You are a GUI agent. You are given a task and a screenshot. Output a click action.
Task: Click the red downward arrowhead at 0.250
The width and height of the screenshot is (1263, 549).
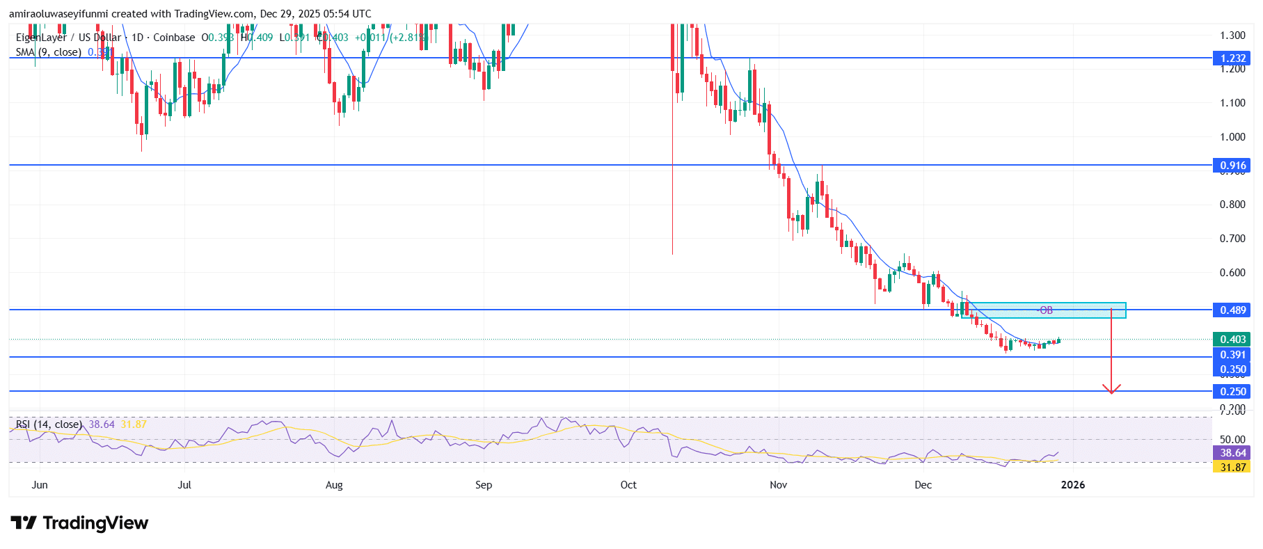(1111, 389)
